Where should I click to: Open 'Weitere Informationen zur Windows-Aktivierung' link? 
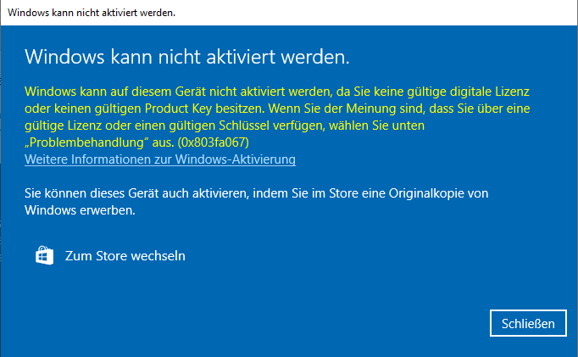(x=160, y=159)
